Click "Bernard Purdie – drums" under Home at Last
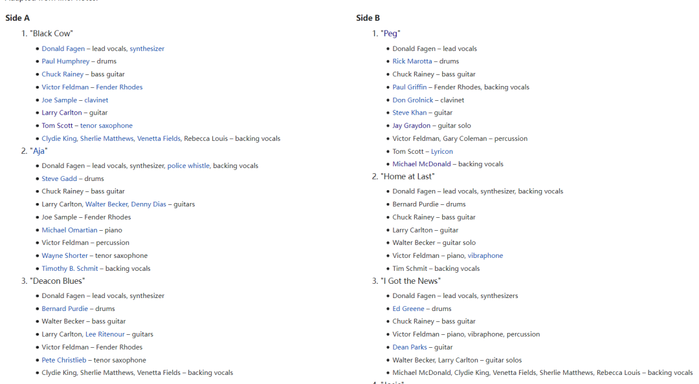This screenshot has height=384, width=699. point(429,204)
